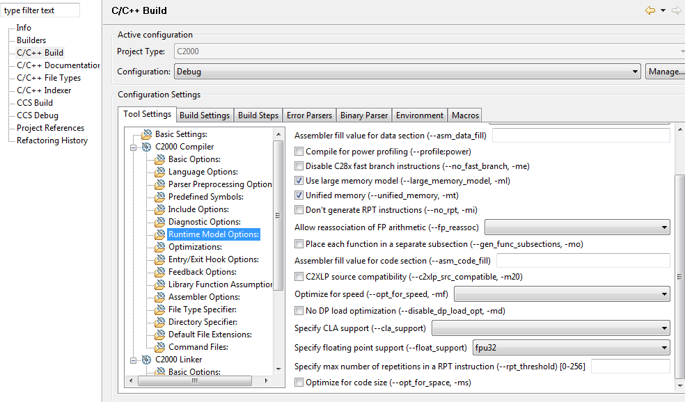The width and height of the screenshot is (685, 402).
Task: Enable Optimize for code size
Action: click(x=299, y=383)
